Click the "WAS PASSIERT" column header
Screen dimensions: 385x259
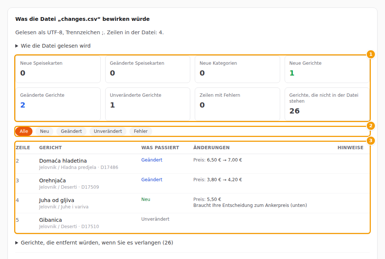[x=160, y=148]
